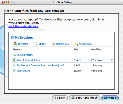
Task: Open the Tay Zonday Chocolate Rain mp3 file link
Action: pyautogui.click(x=41, y=65)
